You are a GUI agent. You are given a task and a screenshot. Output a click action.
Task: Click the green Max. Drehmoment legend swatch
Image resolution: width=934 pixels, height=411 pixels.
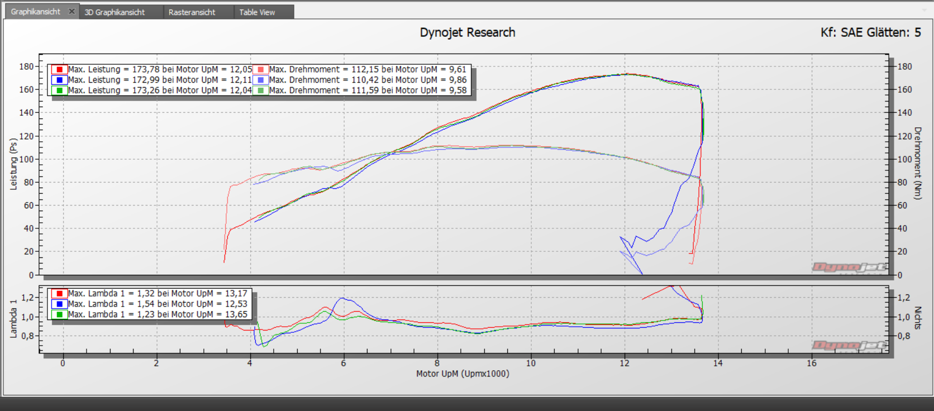pos(260,90)
